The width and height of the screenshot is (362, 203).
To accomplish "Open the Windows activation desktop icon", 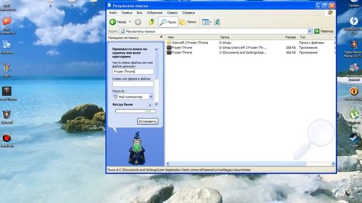I will 354,72.
